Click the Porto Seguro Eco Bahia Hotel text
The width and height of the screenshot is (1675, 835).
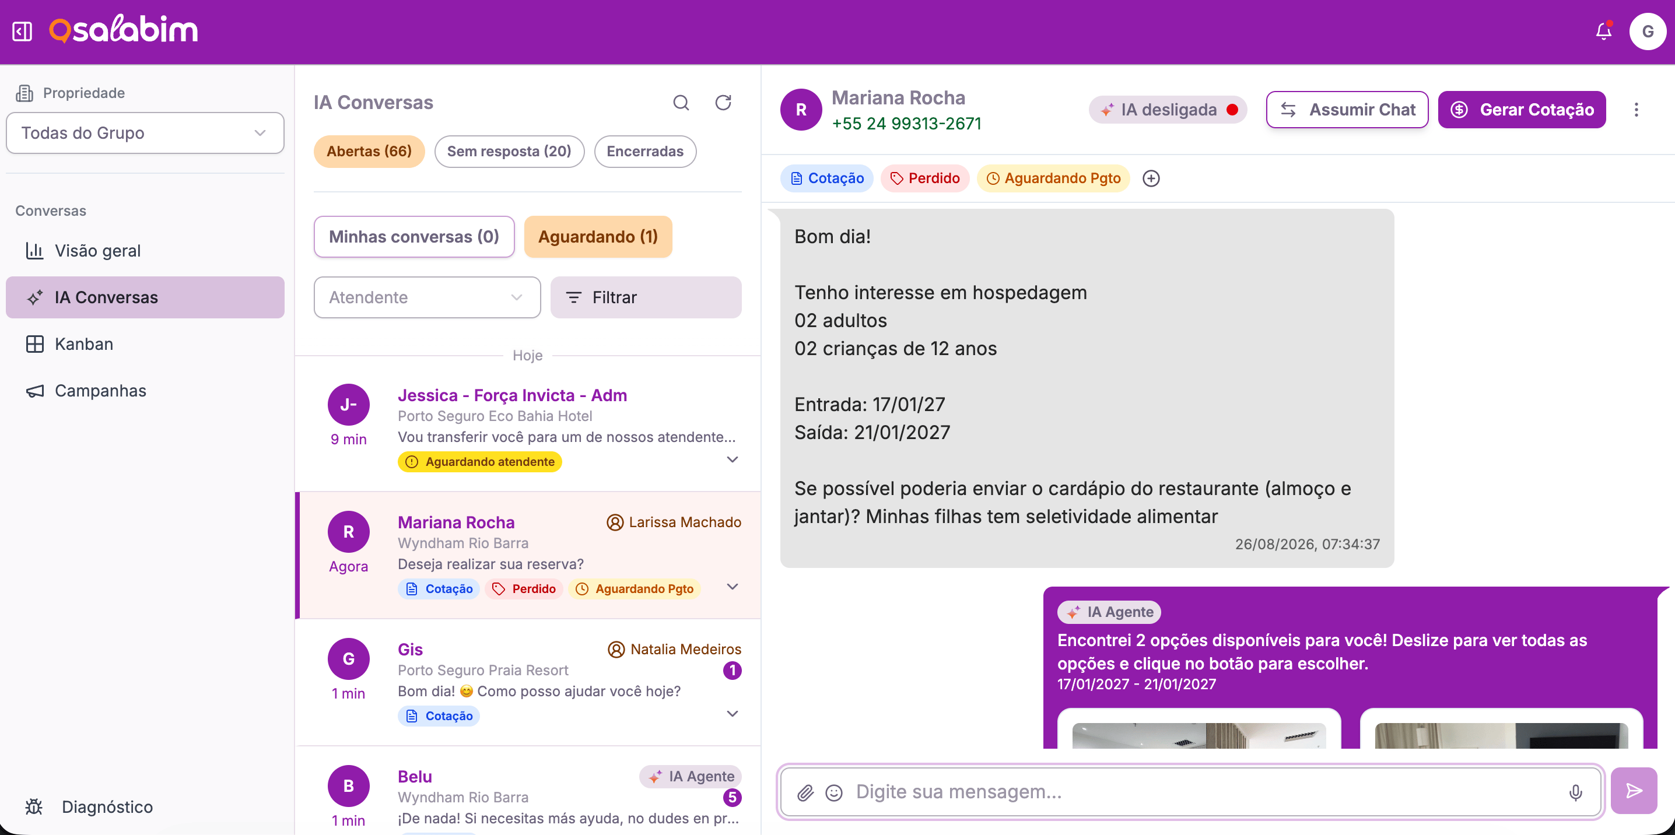pos(495,416)
